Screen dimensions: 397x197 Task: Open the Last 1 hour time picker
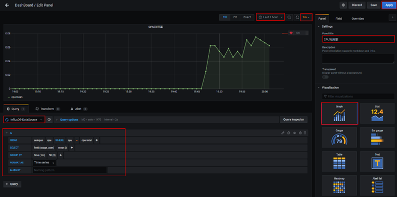coord(270,17)
